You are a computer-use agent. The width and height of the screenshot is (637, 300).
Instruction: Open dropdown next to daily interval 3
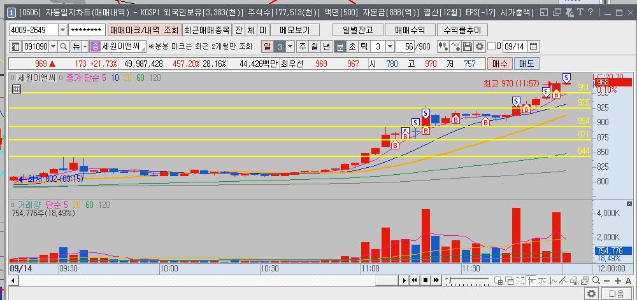pyautogui.click(x=290, y=46)
